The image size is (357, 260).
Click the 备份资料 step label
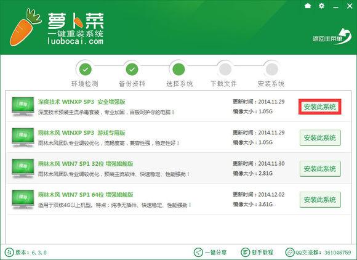[132, 84]
